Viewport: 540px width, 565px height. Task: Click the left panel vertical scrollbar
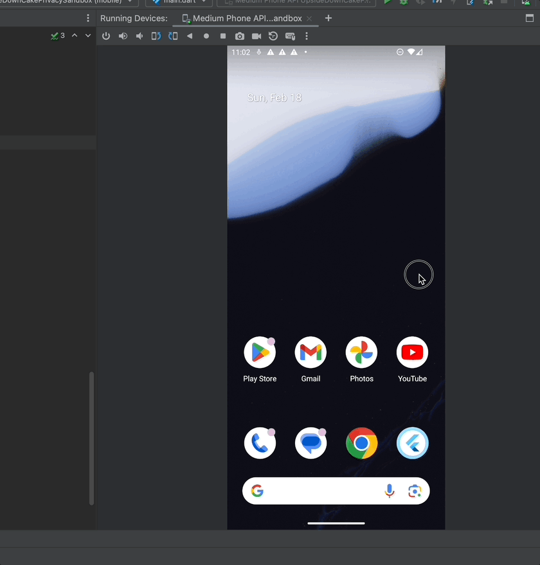point(92,438)
